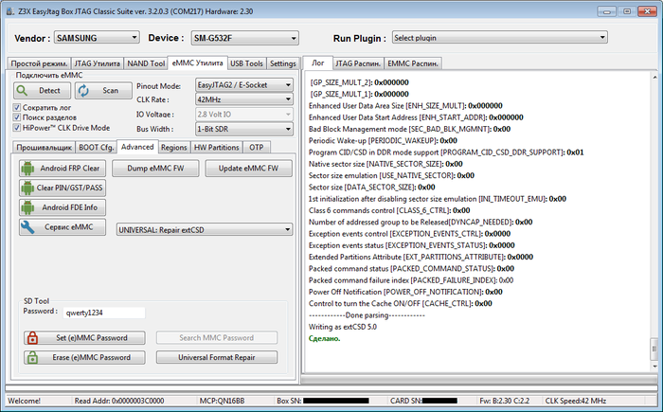Open the HW Partitions tab

[217, 148]
